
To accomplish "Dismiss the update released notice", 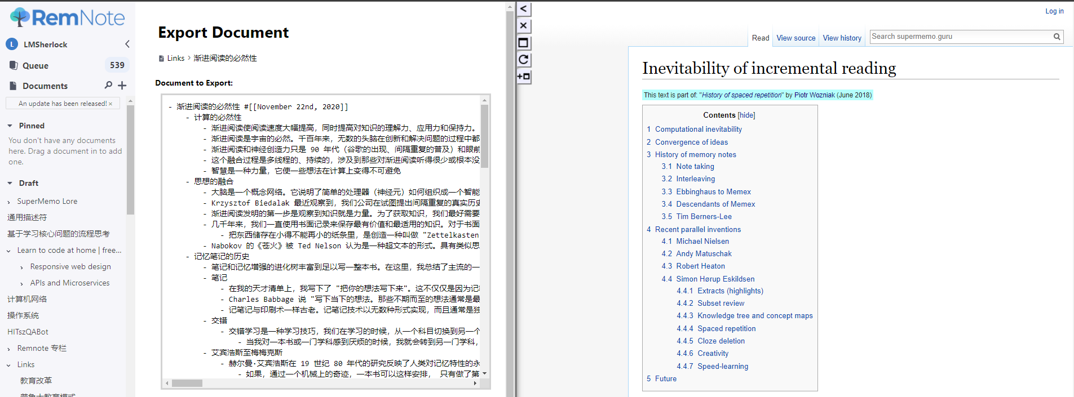I will pyautogui.click(x=111, y=104).
